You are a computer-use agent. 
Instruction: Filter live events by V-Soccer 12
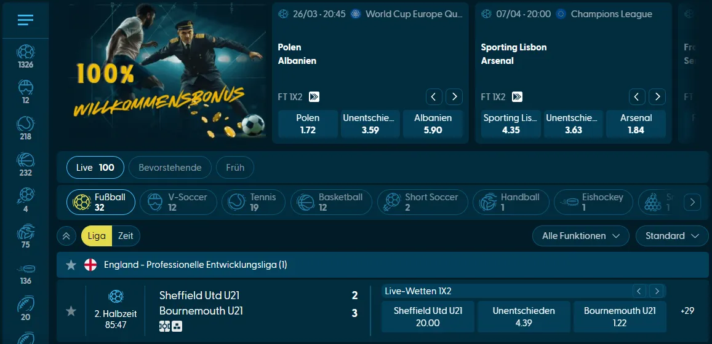pyautogui.click(x=178, y=202)
